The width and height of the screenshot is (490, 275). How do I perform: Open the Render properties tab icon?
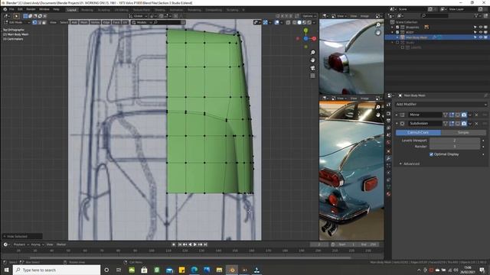pos(388,114)
